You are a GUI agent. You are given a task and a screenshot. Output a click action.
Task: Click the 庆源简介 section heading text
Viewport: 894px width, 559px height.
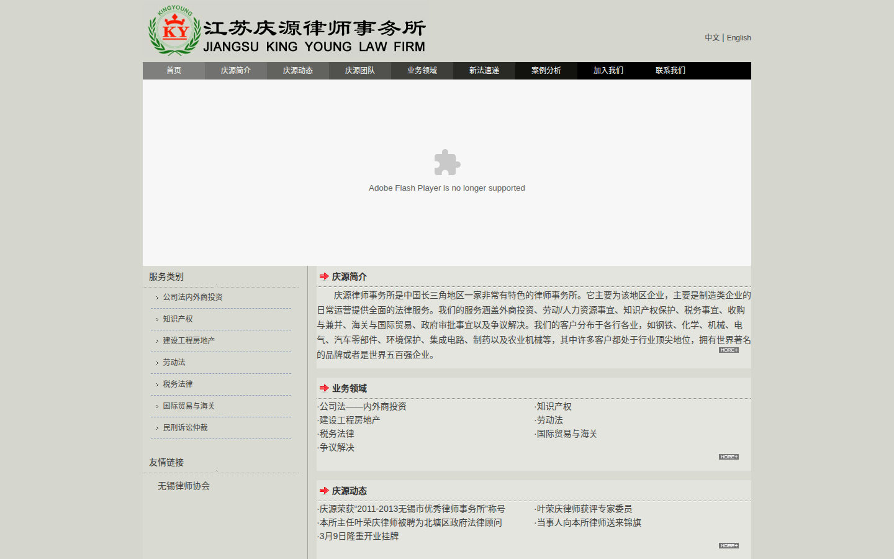click(x=350, y=277)
